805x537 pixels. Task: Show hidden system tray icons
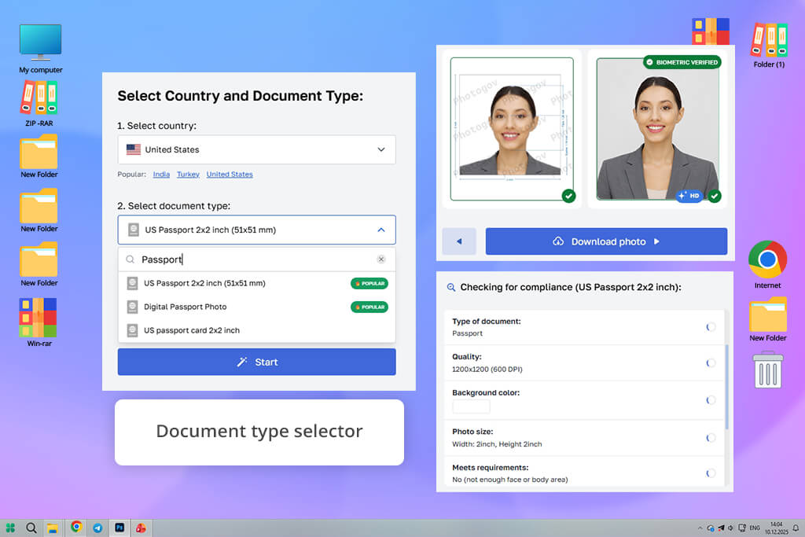click(x=700, y=528)
